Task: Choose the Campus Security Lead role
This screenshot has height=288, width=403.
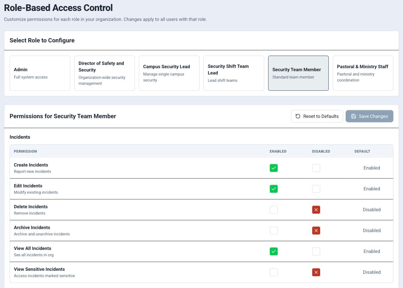Action: click(x=169, y=73)
